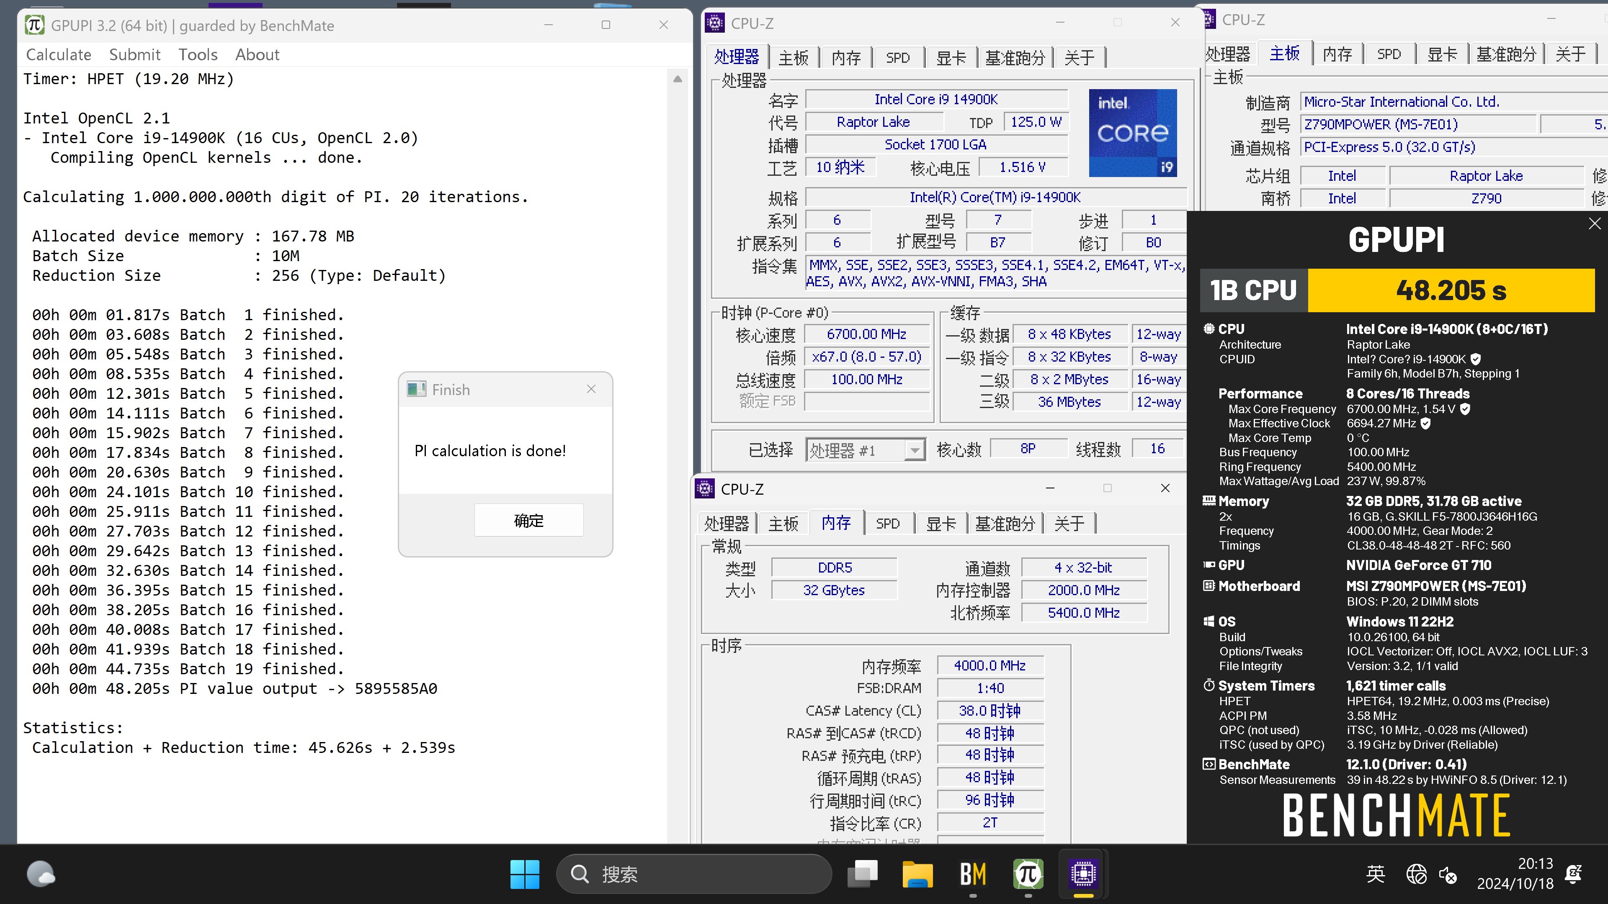The height and width of the screenshot is (904, 1608).
Task: Click the Motherboard section icon in BenchMate
Action: [x=1209, y=585]
